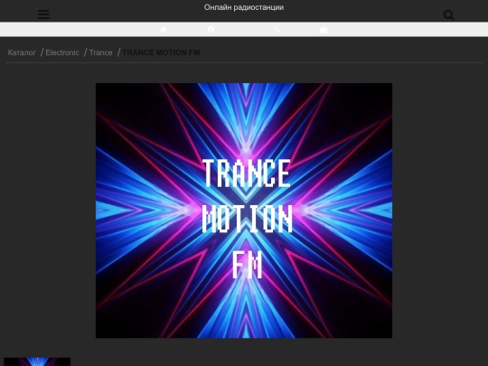Open the info icon in toolbar
The height and width of the screenshot is (366, 488).
click(x=211, y=29)
